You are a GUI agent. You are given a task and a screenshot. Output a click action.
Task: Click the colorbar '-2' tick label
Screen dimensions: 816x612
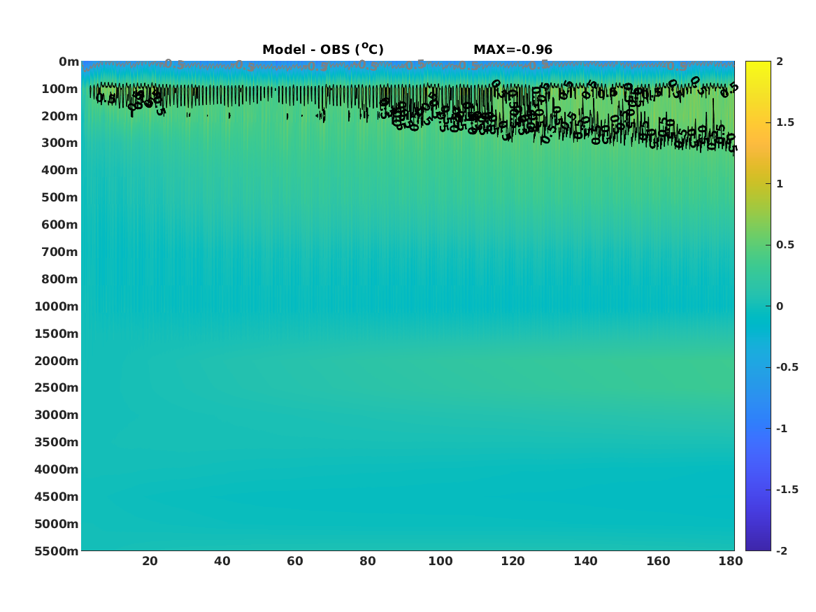[x=782, y=551]
